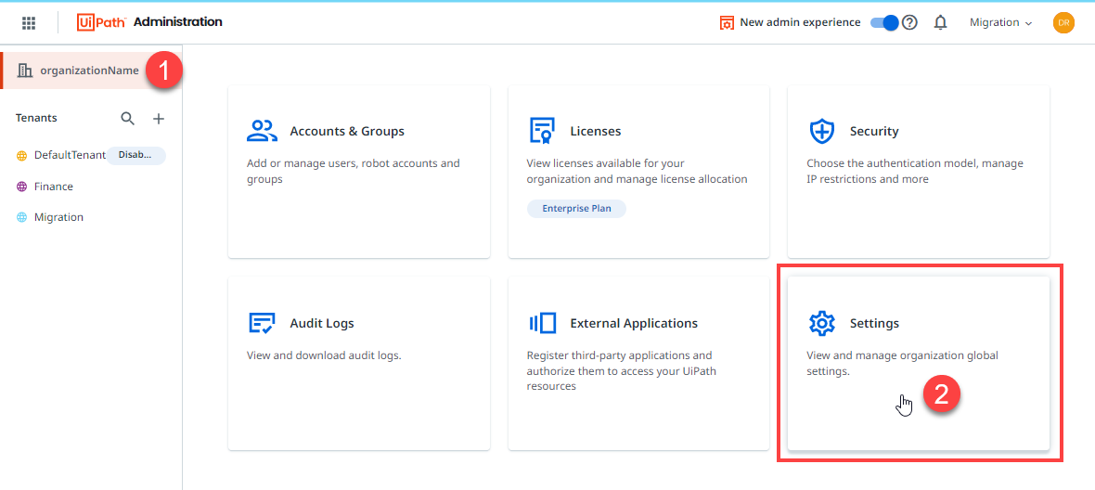Click the DefaultTenant globe icon

21,156
